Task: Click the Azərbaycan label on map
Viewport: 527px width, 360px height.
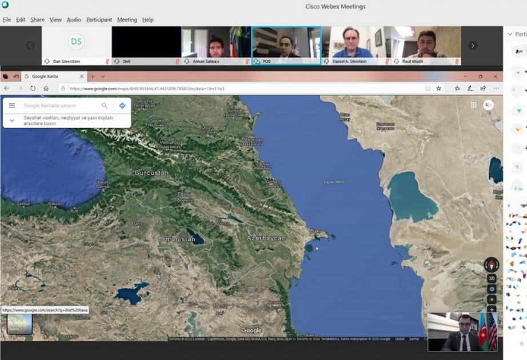Action: pyautogui.click(x=266, y=238)
